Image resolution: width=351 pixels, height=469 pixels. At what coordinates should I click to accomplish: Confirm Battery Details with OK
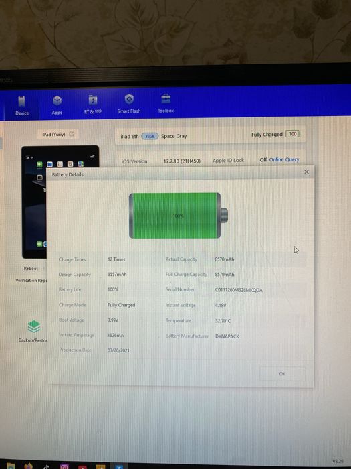282,374
